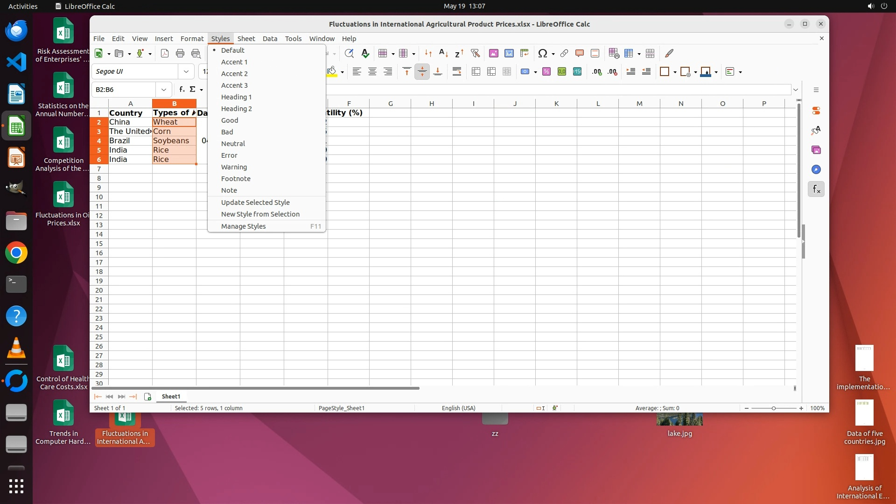Toggle Align Center horizontal button
This screenshot has width=896, height=504.
tap(372, 71)
